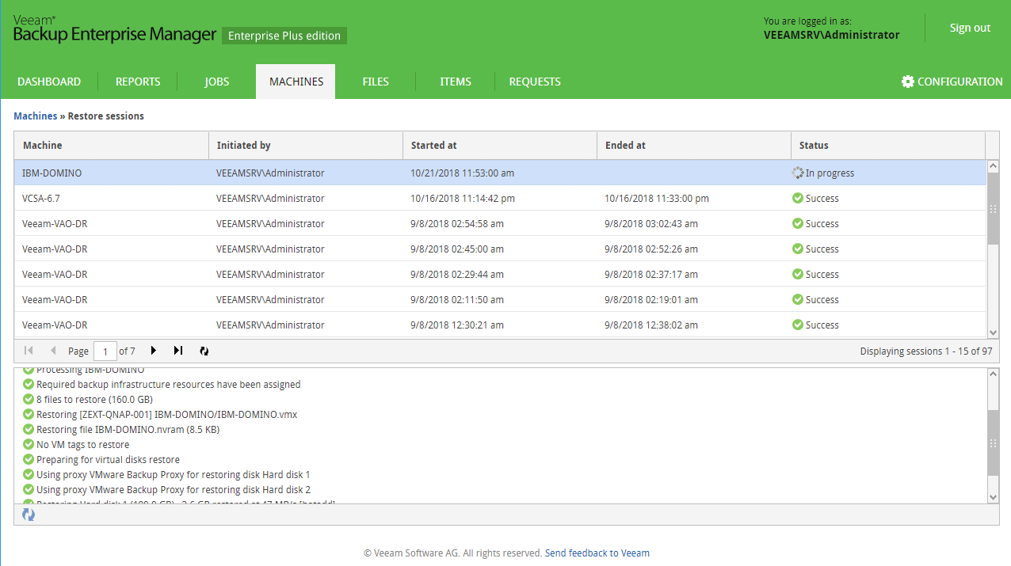Image resolution: width=1011 pixels, height=566 pixels.
Task: Sort by Ended at column header
Action: point(694,146)
